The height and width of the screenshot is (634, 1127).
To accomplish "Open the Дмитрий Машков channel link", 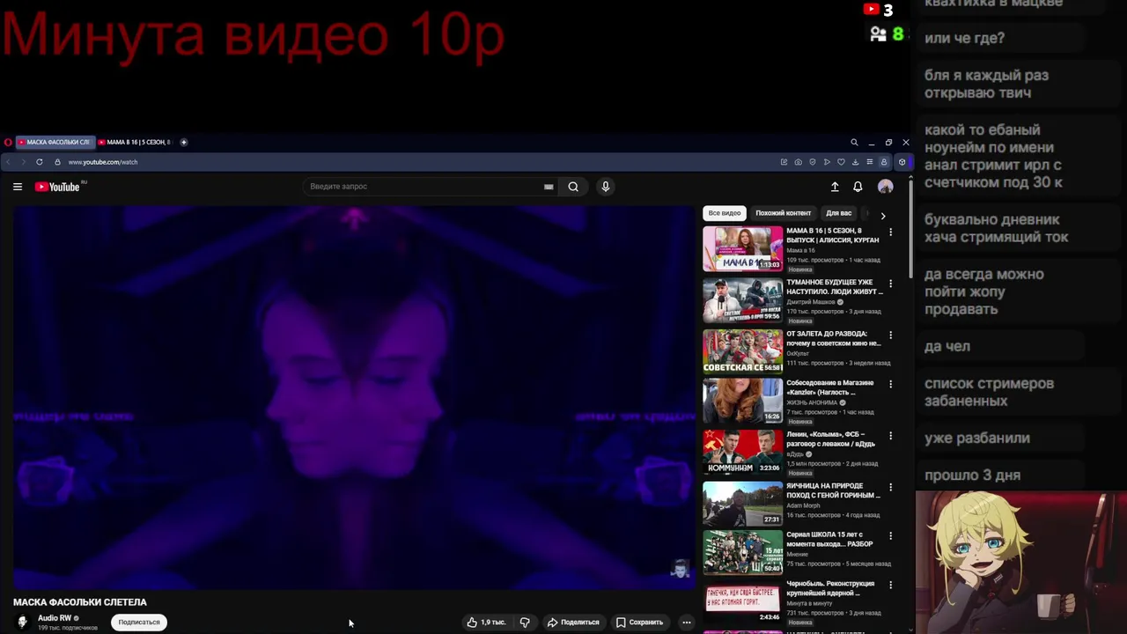I will pyautogui.click(x=810, y=302).
